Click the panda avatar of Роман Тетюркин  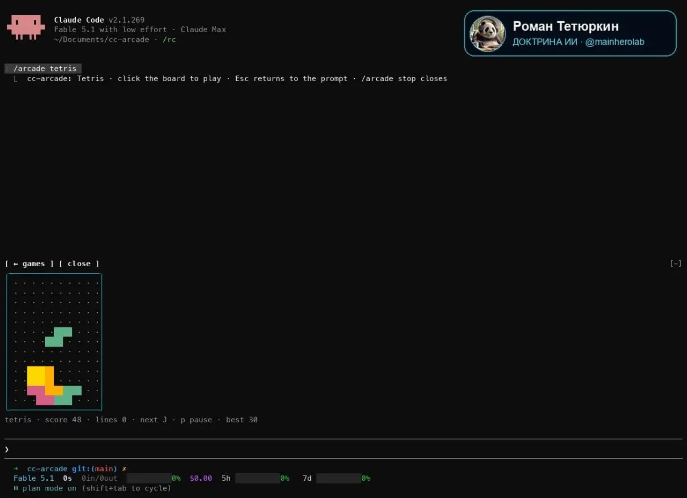pyautogui.click(x=488, y=33)
